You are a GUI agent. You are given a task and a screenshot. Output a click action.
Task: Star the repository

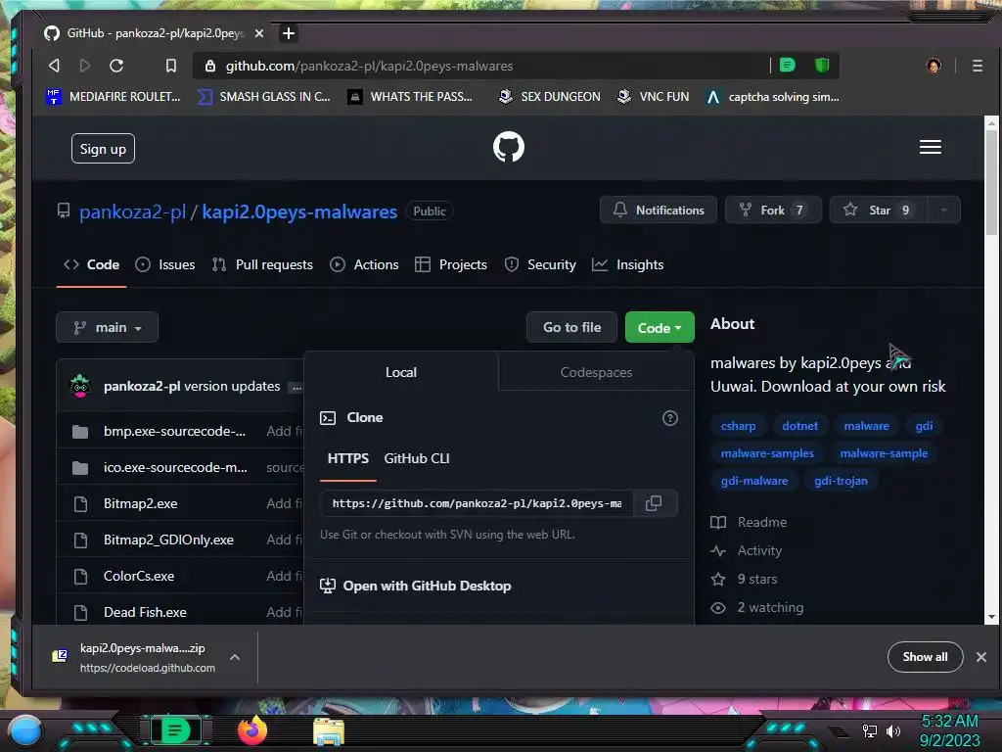click(x=878, y=210)
